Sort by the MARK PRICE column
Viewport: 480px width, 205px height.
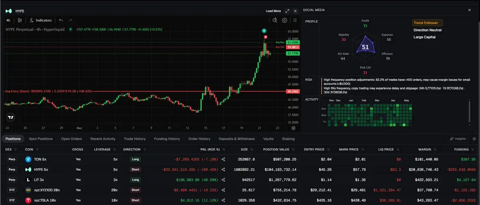[x=362, y=149]
